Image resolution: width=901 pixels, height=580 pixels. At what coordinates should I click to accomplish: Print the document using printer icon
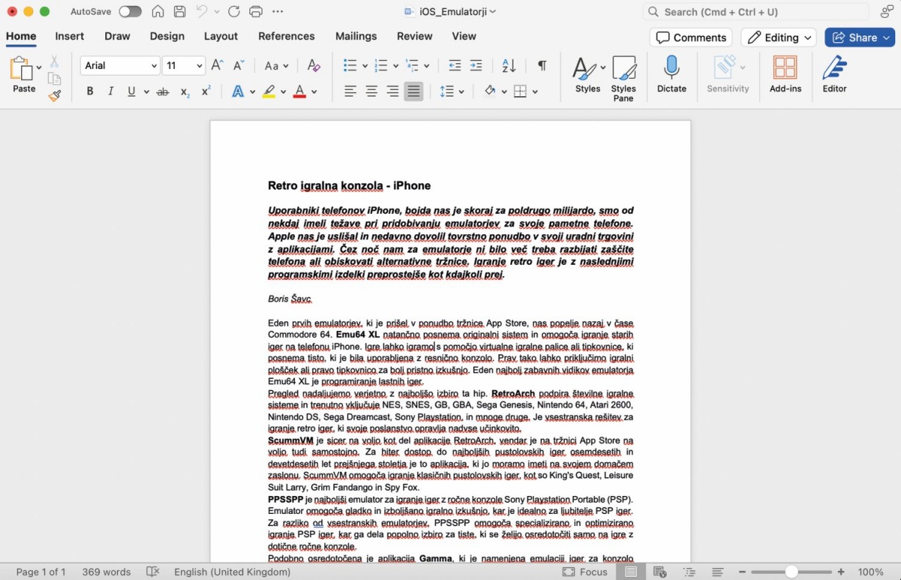pyautogui.click(x=256, y=12)
